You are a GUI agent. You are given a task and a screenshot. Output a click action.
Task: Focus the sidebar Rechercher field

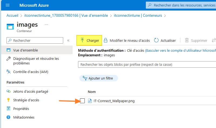tap(35, 40)
